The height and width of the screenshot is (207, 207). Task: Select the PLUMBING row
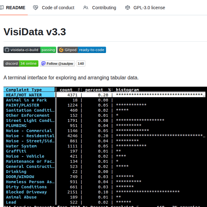point(104,125)
